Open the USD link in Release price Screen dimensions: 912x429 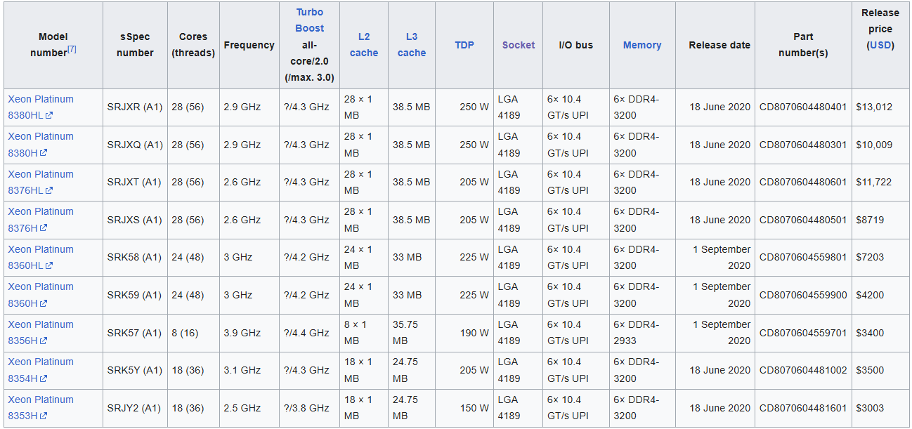pos(880,45)
